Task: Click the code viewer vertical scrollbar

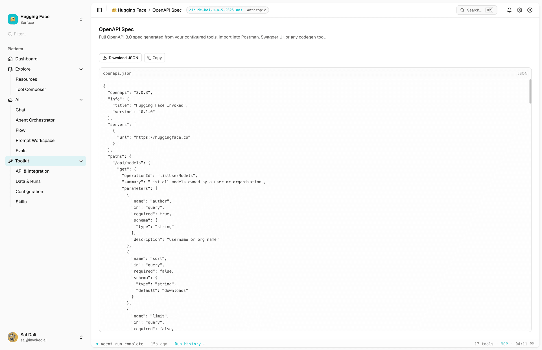Action: tap(530, 92)
